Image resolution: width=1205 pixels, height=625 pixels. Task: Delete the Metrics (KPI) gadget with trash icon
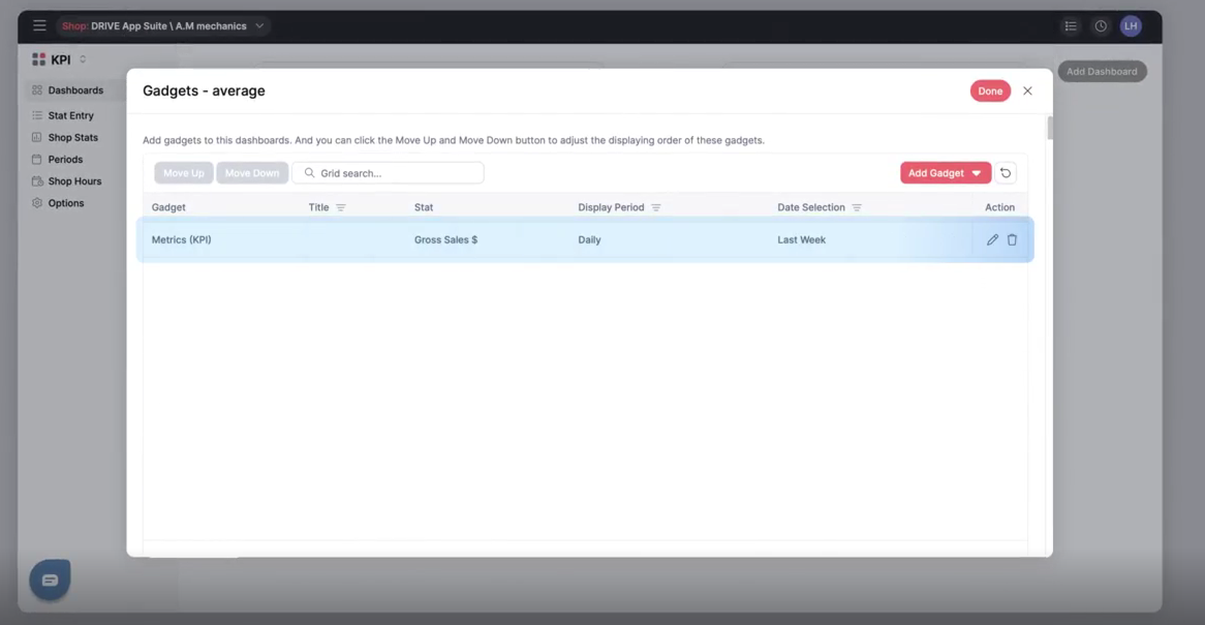click(x=1012, y=240)
